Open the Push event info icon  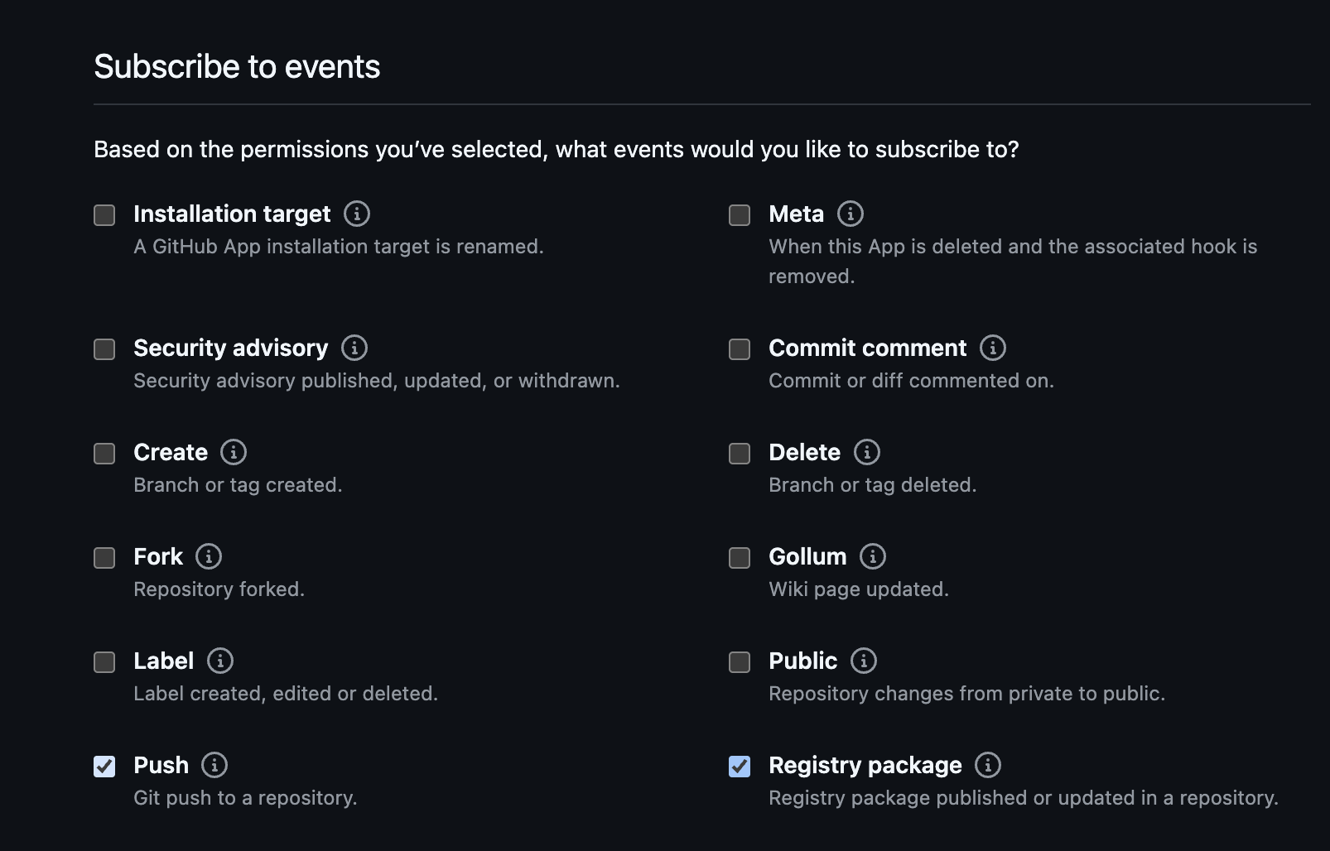215,767
